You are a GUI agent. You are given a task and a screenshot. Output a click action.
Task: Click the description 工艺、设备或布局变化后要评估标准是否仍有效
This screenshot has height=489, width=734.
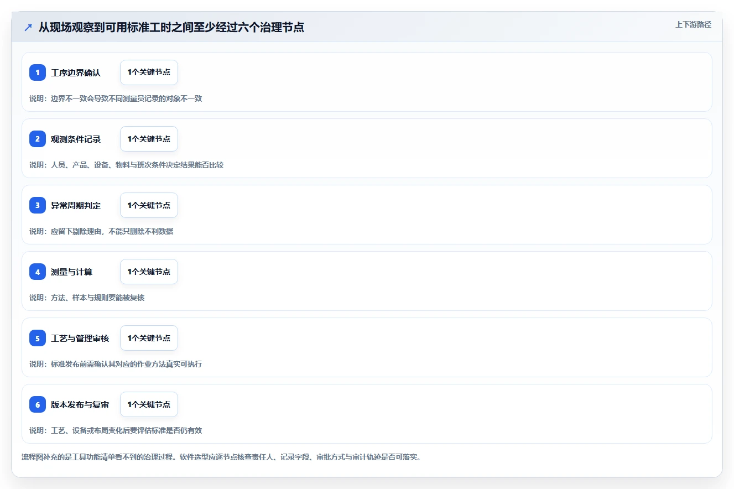click(x=116, y=430)
